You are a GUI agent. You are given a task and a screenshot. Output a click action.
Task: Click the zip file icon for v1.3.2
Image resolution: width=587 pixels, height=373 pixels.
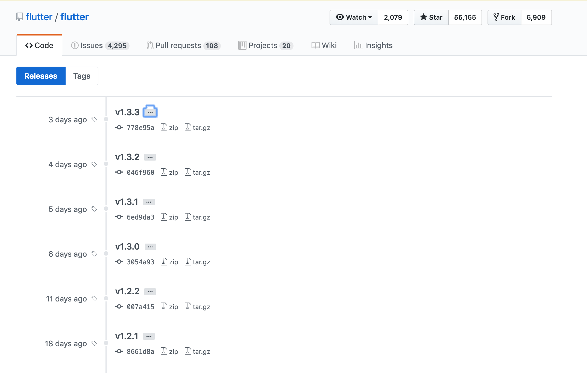click(164, 172)
